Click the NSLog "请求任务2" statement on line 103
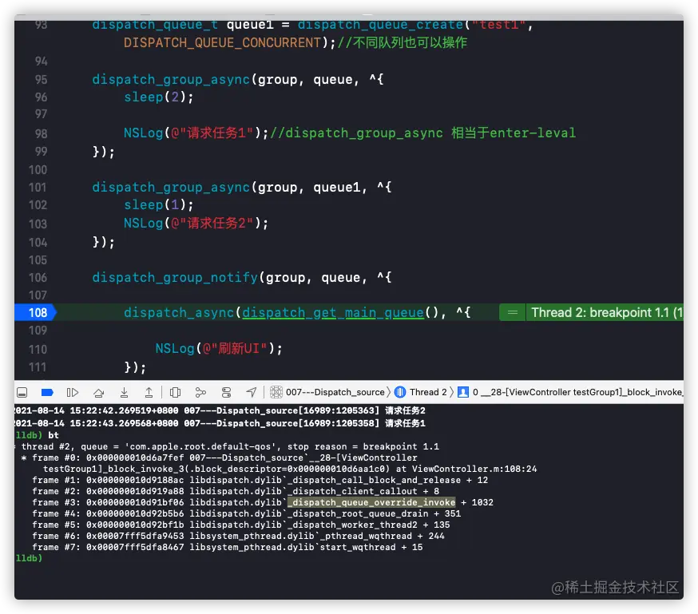698x614 pixels. (196, 223)
